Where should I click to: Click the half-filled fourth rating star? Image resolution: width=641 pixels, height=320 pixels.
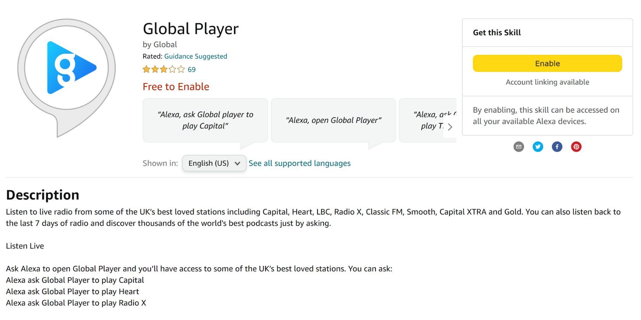click(x=172, y=69)
